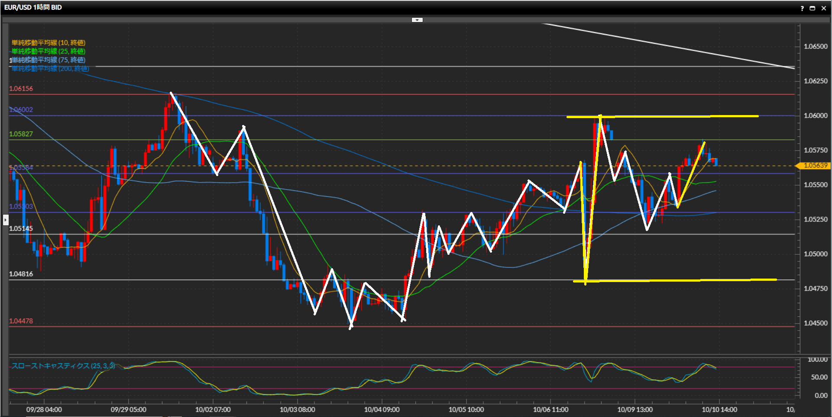Click the green 1.05827 horizontal line label
This screenshot has width=832, height=417.
tap(21, 134)
